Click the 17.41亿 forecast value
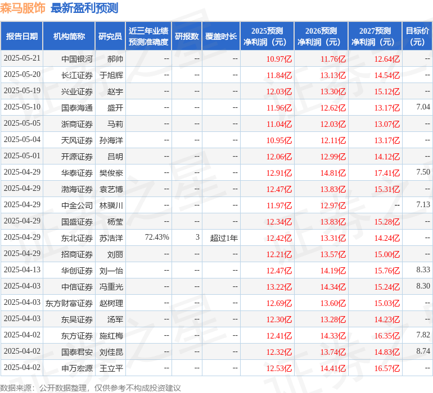This screenshot has width=433, height=393. click(387, 173)
